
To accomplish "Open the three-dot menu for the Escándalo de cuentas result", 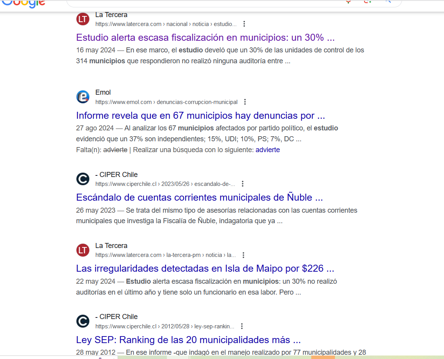I will (243, 184).
